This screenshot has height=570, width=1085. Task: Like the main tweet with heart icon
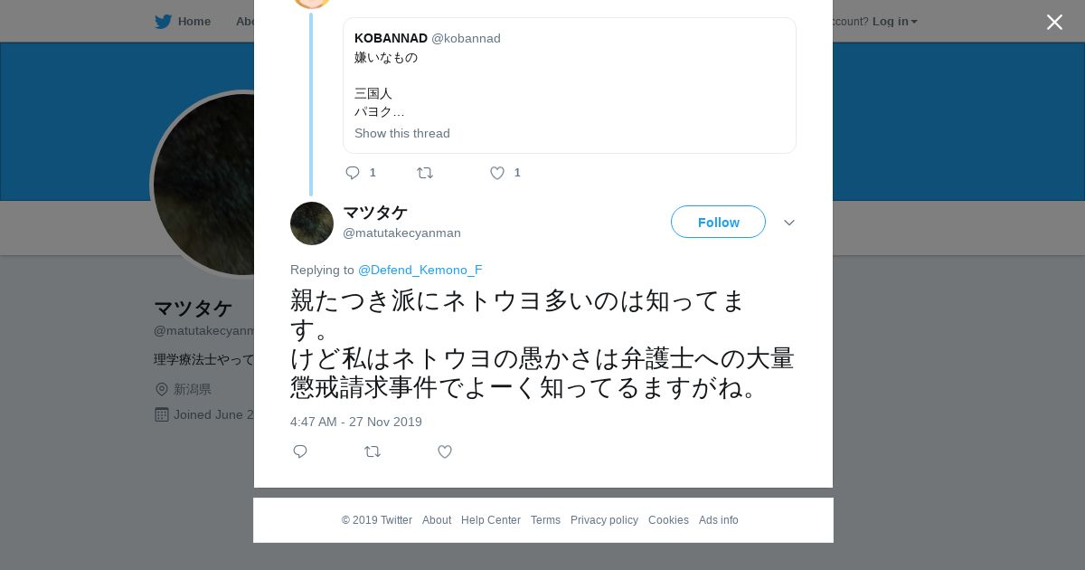coord(445,451)
